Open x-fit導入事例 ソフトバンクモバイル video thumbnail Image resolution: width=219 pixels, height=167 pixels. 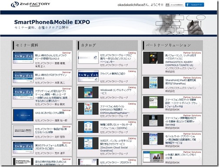pyautogui.click(x=153, y=157)
